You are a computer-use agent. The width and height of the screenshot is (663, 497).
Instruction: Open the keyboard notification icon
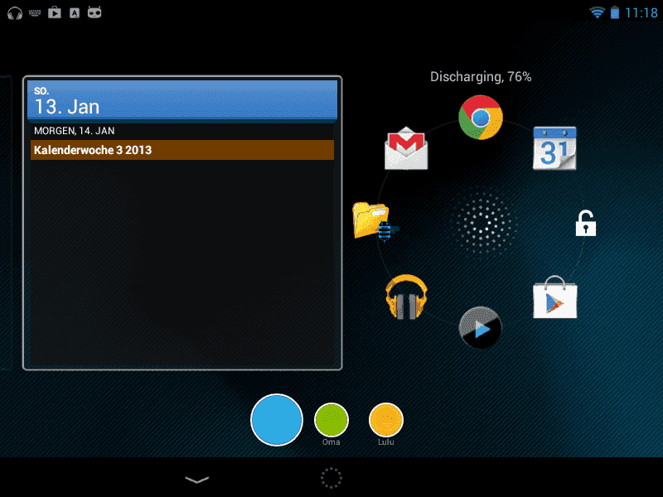pos(35,13)
